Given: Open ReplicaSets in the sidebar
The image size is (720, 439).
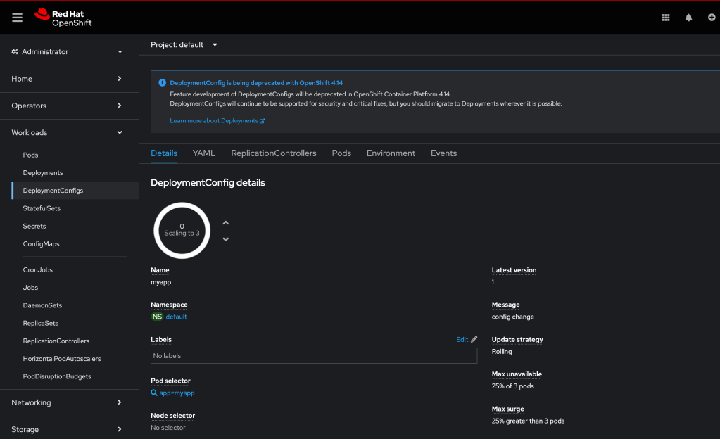Looking at the screenshot, I should pyautogui.click(x=40, y=323).
